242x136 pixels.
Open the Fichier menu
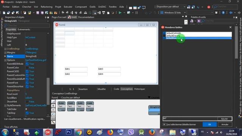coord(6,7)
